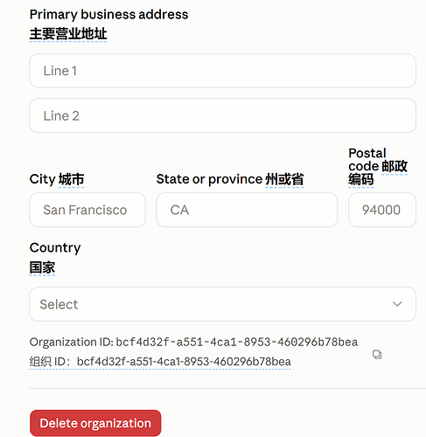Click the Postal code 邮政编码 label
The height and width of the screenshot is (437, 426).
point(378,166)
